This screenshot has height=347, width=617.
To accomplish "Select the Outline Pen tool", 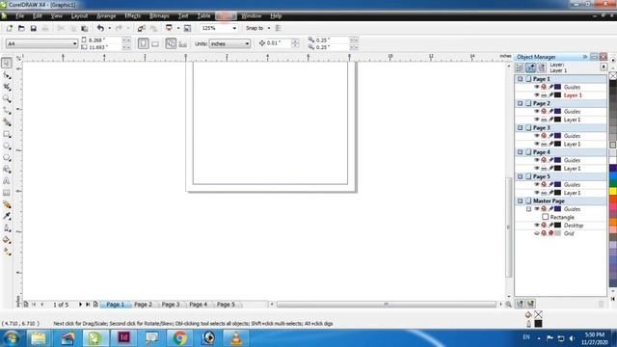I will point(7,228).
